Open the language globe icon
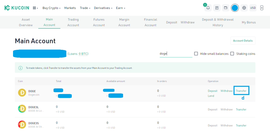Image resolution: width=270 pixels, height=131 pixels. tap(244, 8)
